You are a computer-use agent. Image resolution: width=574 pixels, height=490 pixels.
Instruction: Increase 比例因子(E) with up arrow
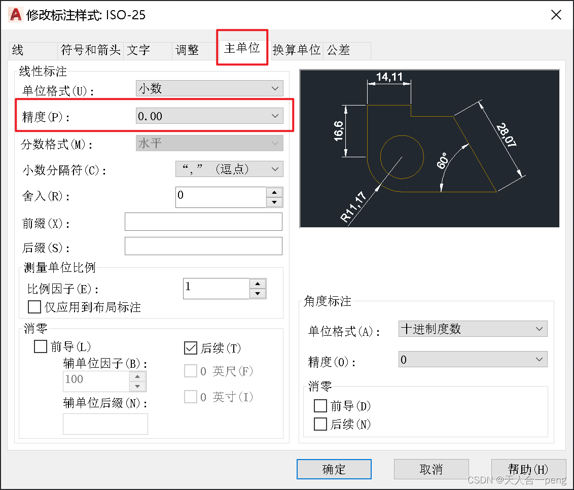click(x=258, y=284)
